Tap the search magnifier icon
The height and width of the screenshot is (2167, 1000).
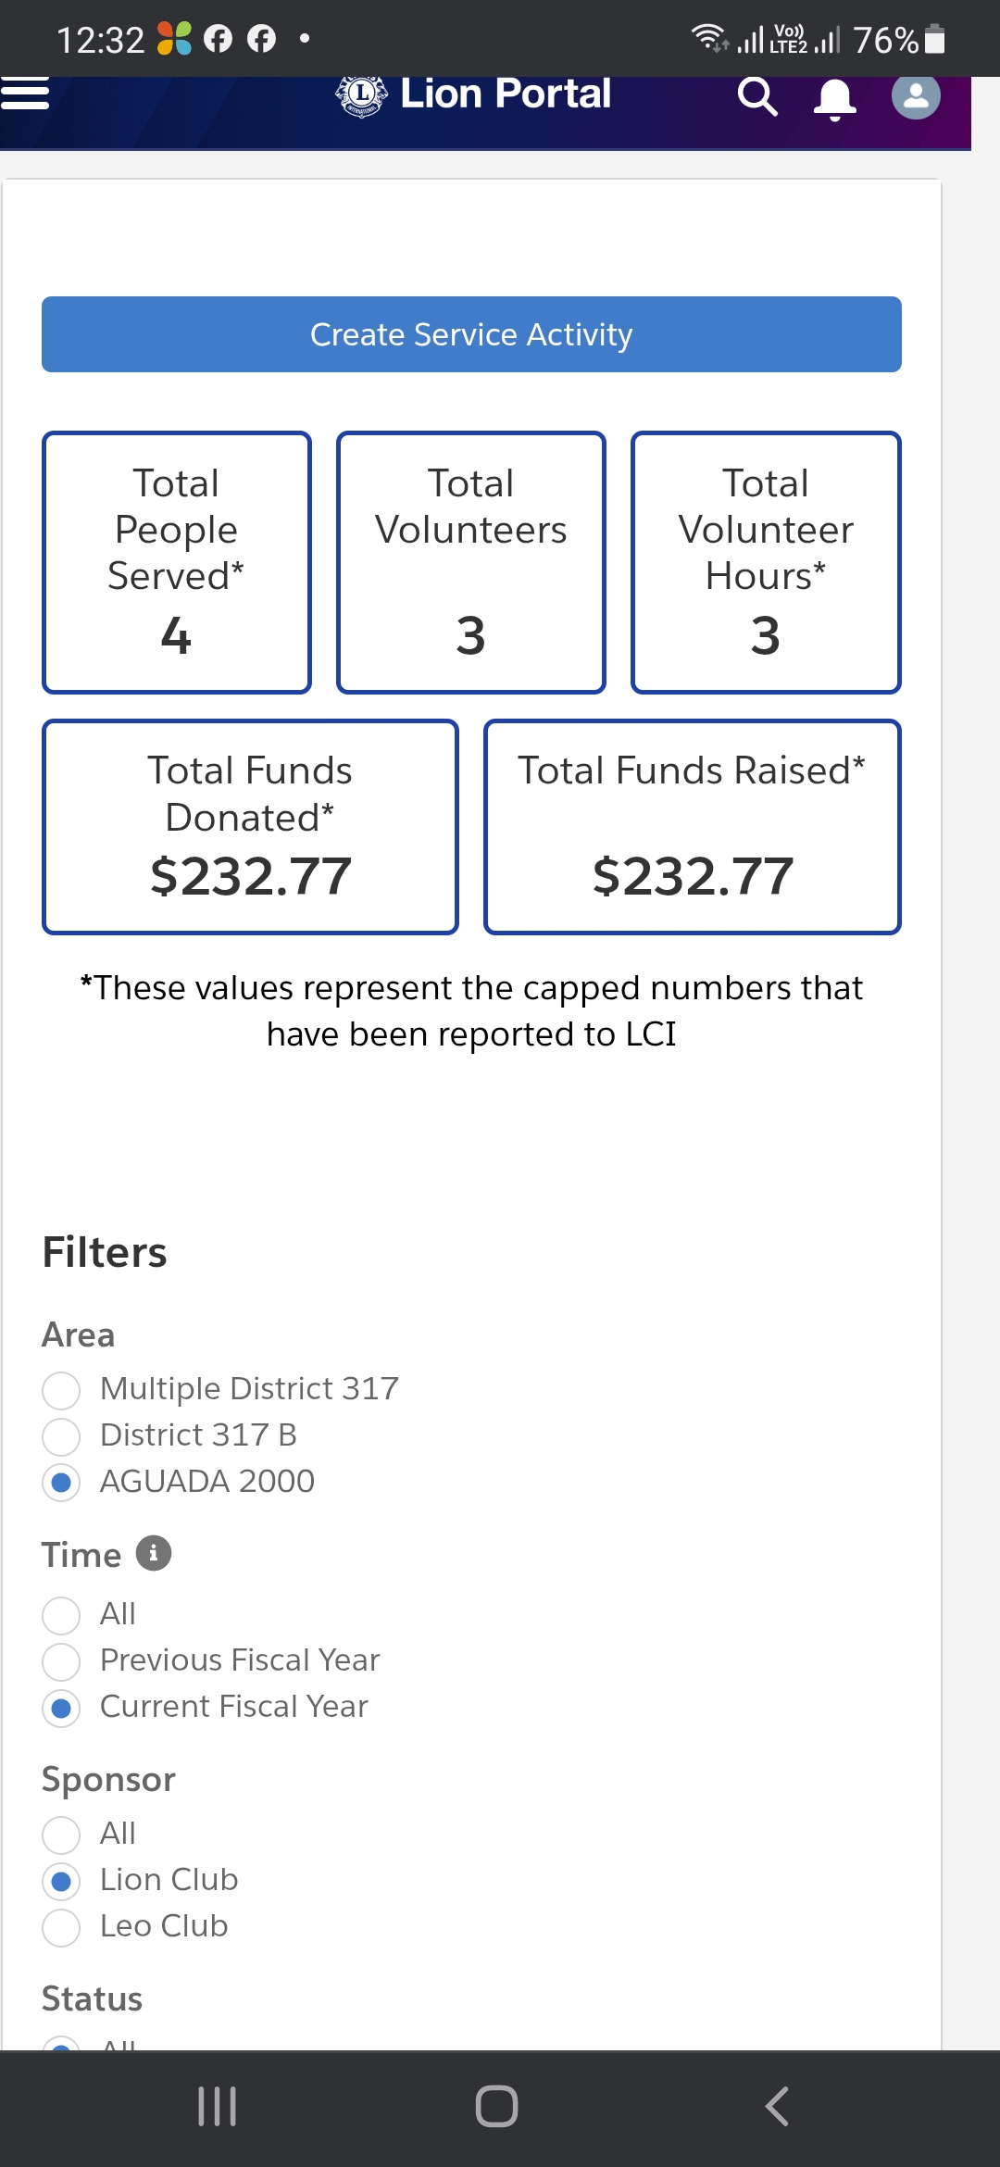(756, 96)
